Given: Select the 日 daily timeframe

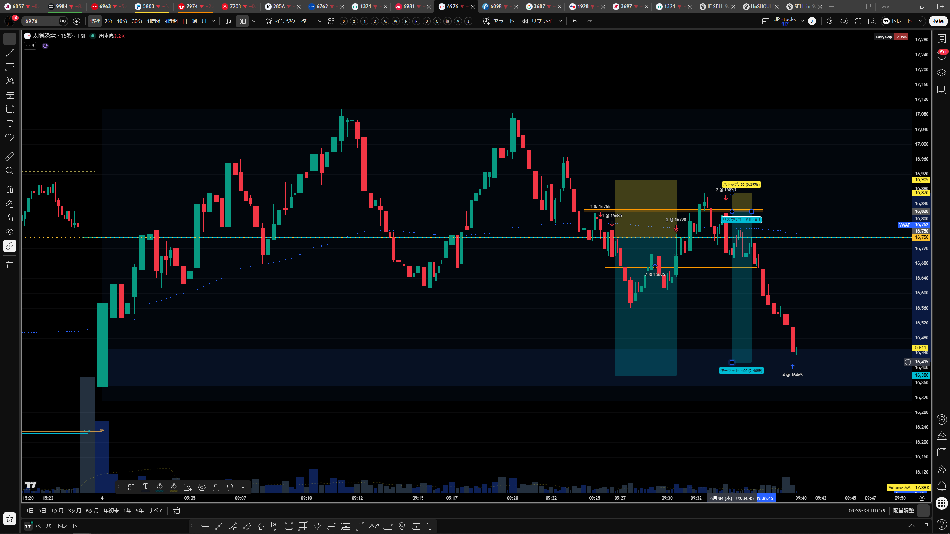Looking at the screenshot, I should 185,21.
